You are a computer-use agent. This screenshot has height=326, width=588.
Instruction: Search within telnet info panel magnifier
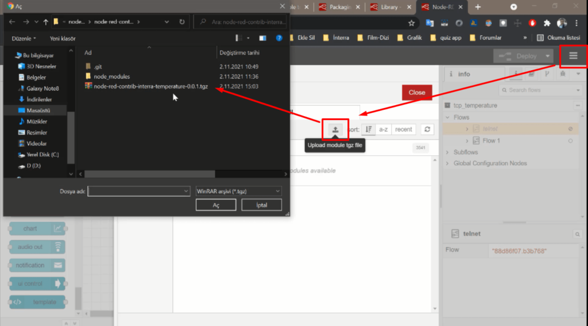(578, 234)
